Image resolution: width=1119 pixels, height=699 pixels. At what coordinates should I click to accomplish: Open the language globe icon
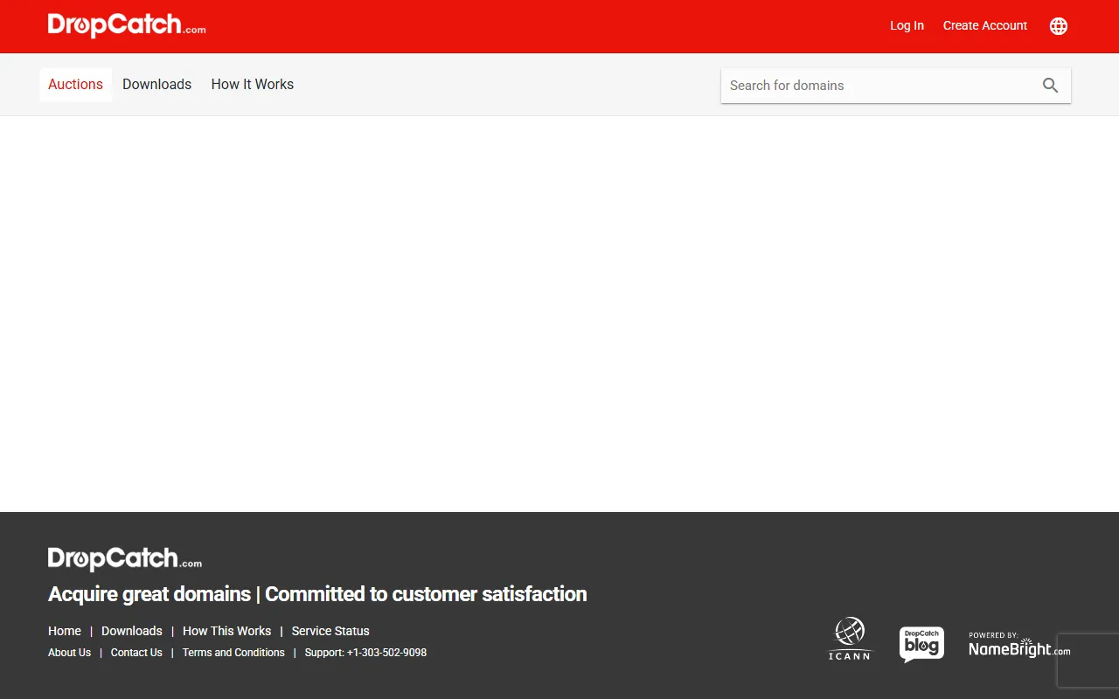point(1058,26)
